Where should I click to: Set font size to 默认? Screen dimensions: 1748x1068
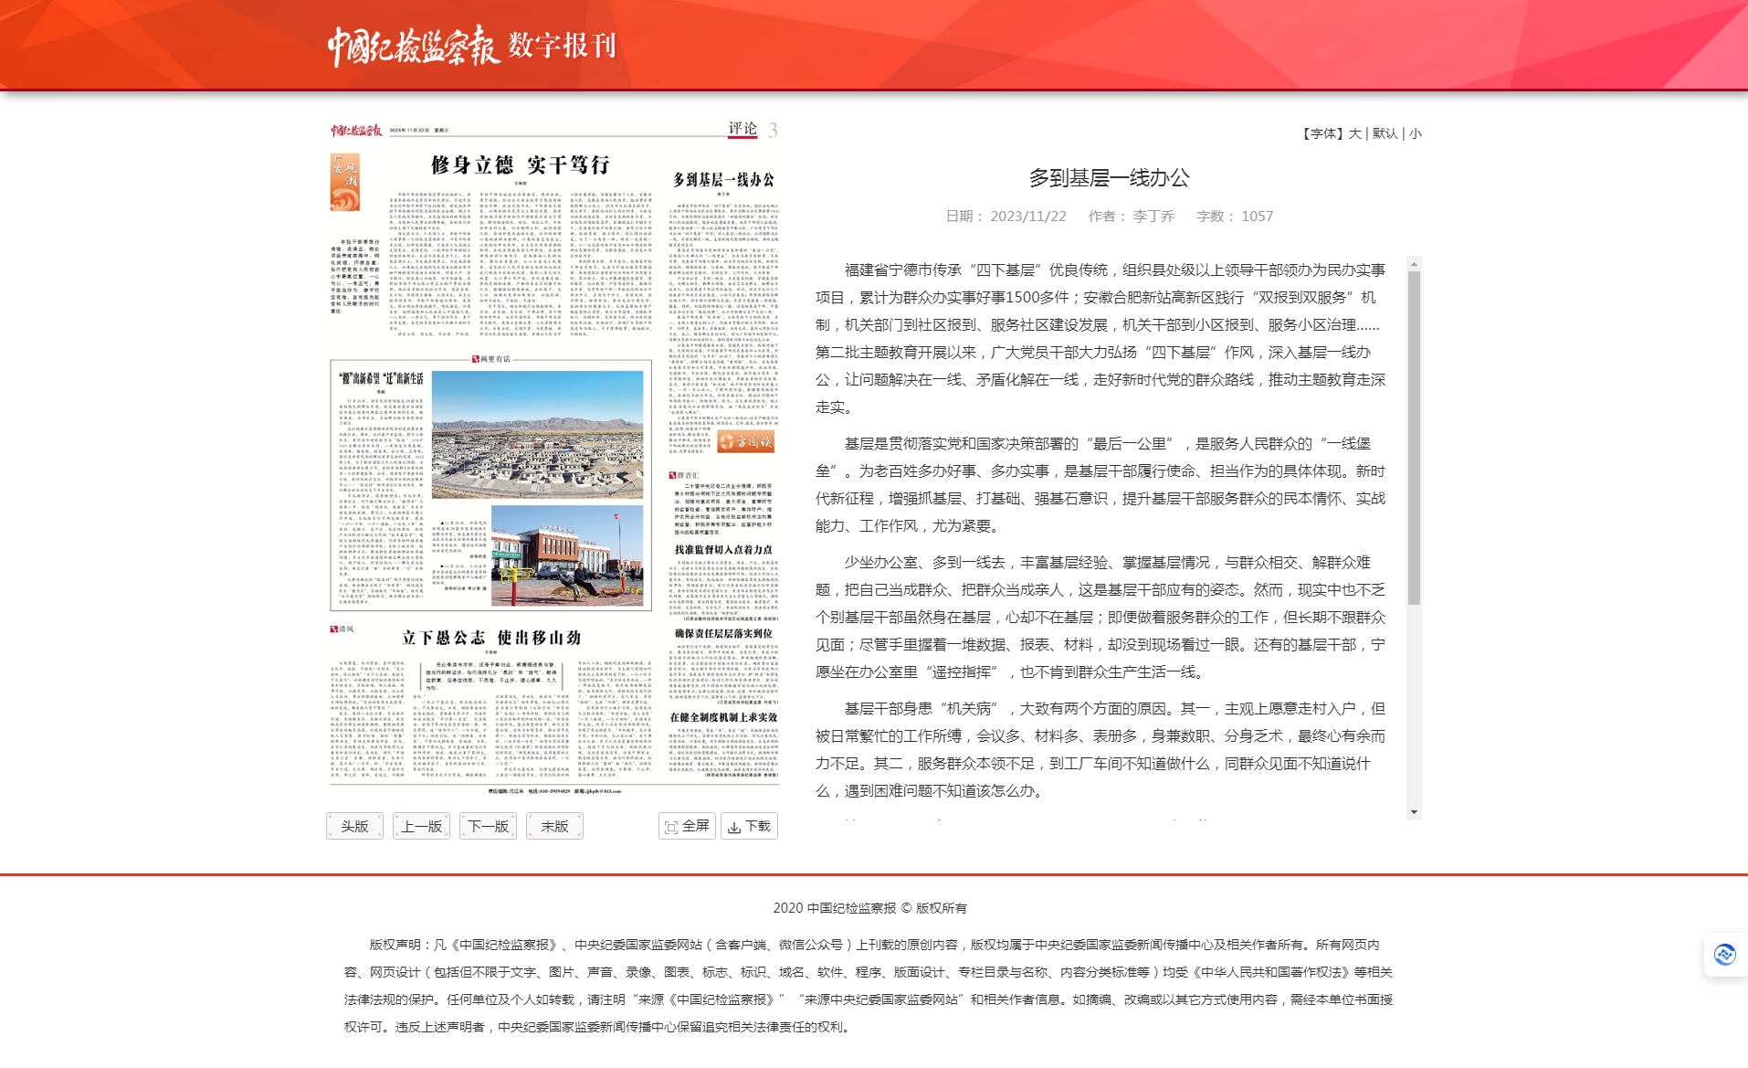pos(1385,133)
